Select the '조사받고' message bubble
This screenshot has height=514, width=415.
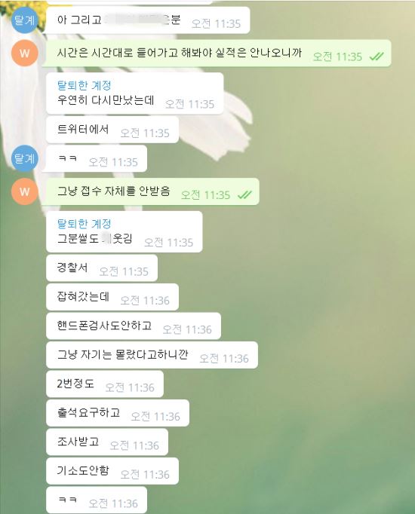[107, 442]
